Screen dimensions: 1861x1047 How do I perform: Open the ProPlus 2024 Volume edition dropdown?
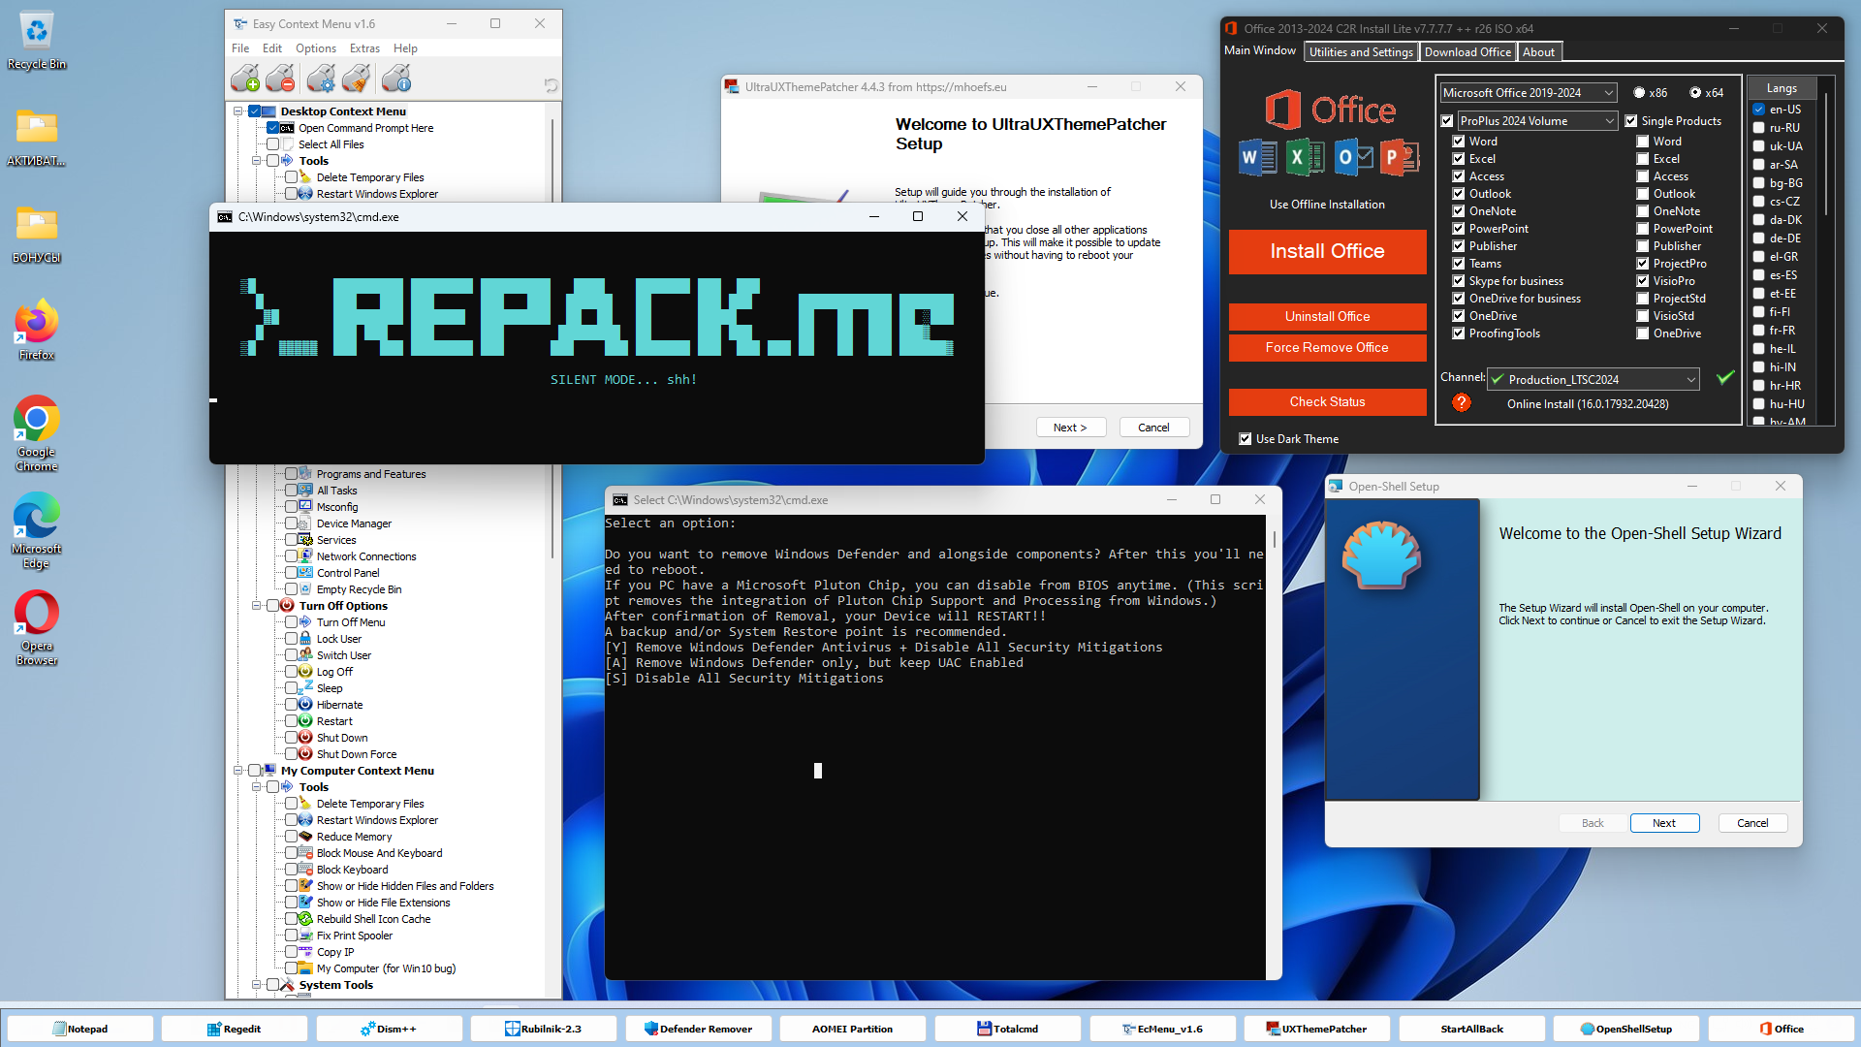click(x=1537, y=121)
